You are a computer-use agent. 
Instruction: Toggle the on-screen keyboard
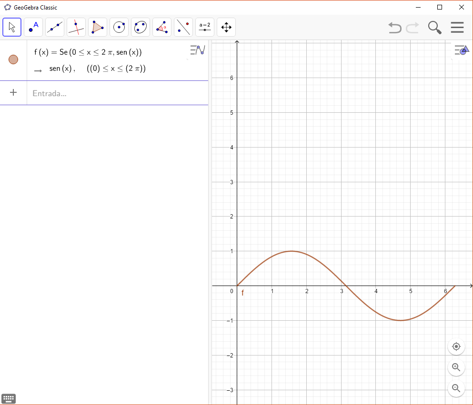click(9, 398)
